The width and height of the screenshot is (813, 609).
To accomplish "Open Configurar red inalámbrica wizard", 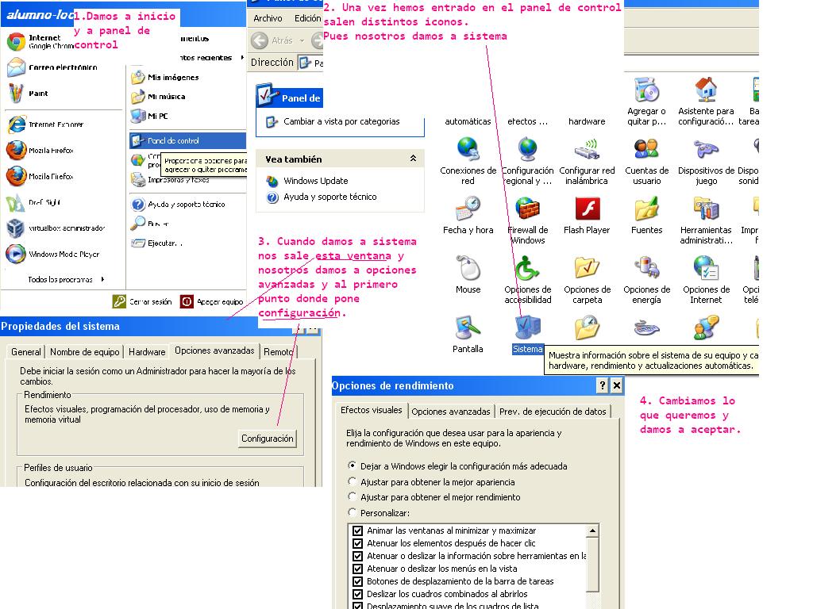I will click(587, 160).
